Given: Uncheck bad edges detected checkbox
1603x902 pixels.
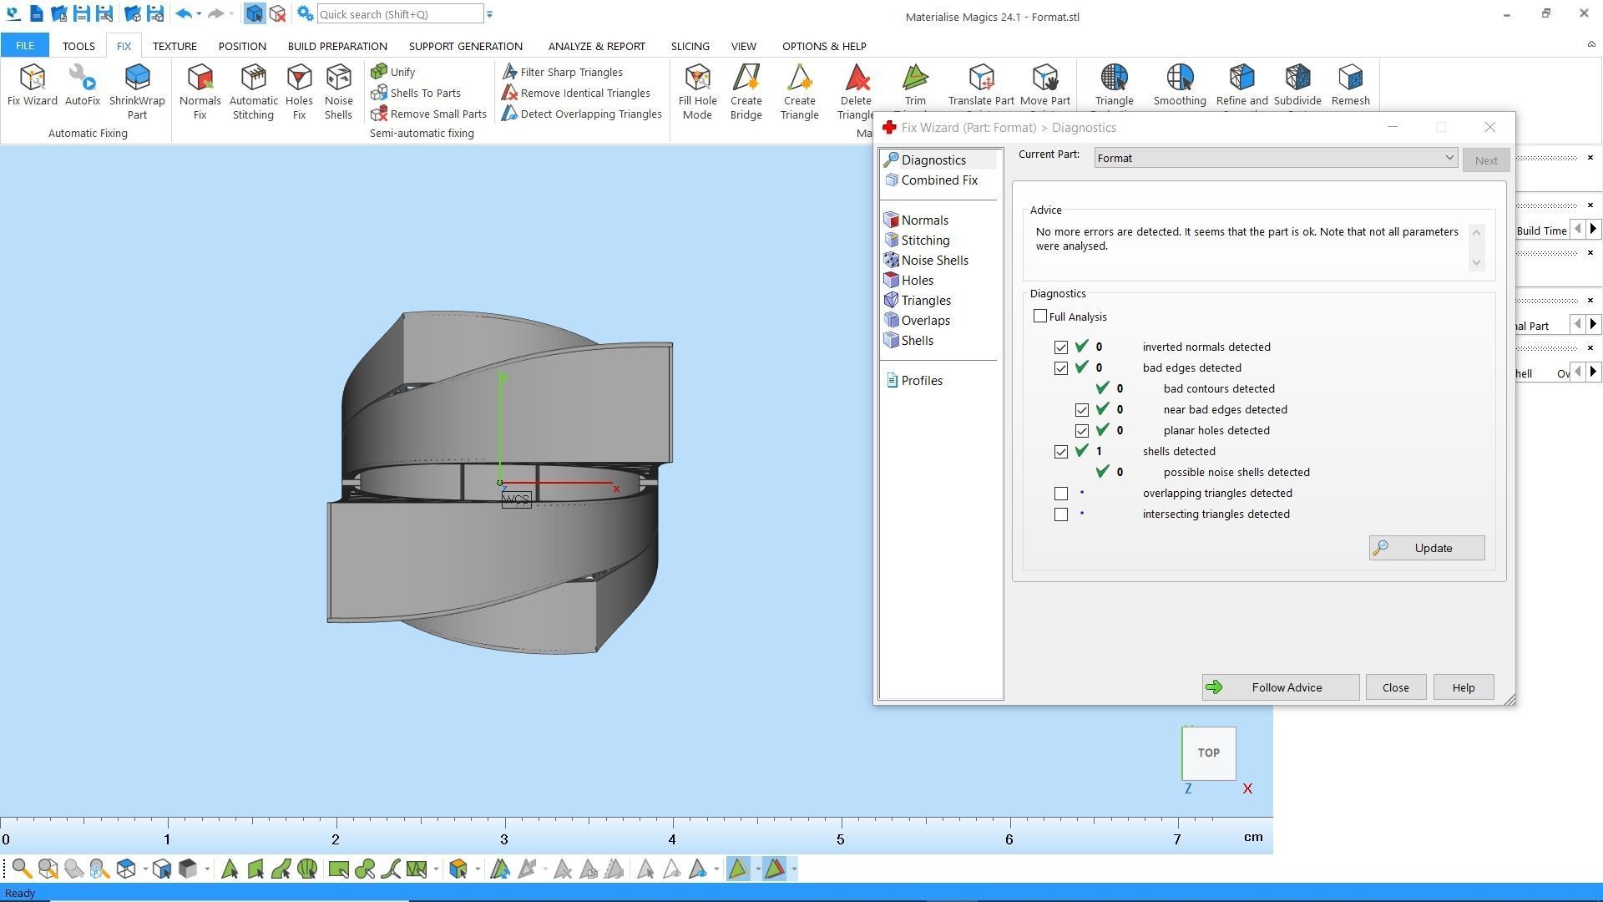Looking at the screenshot, I should (1060, 367).
